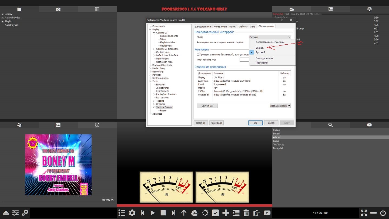Click the eject icon at bottom left
This screenshot has width=389, height=219.
(x=6, y=213)
